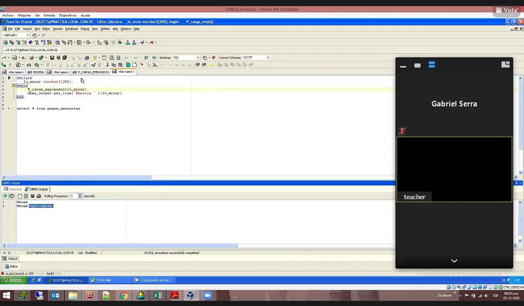Click the DBMS Output horizontal scrollbar thumb

coord(122,246)
